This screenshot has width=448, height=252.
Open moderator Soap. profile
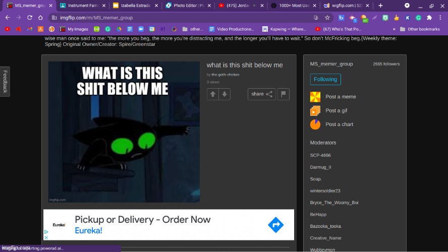pyautogui.click(x=316, y=179)
